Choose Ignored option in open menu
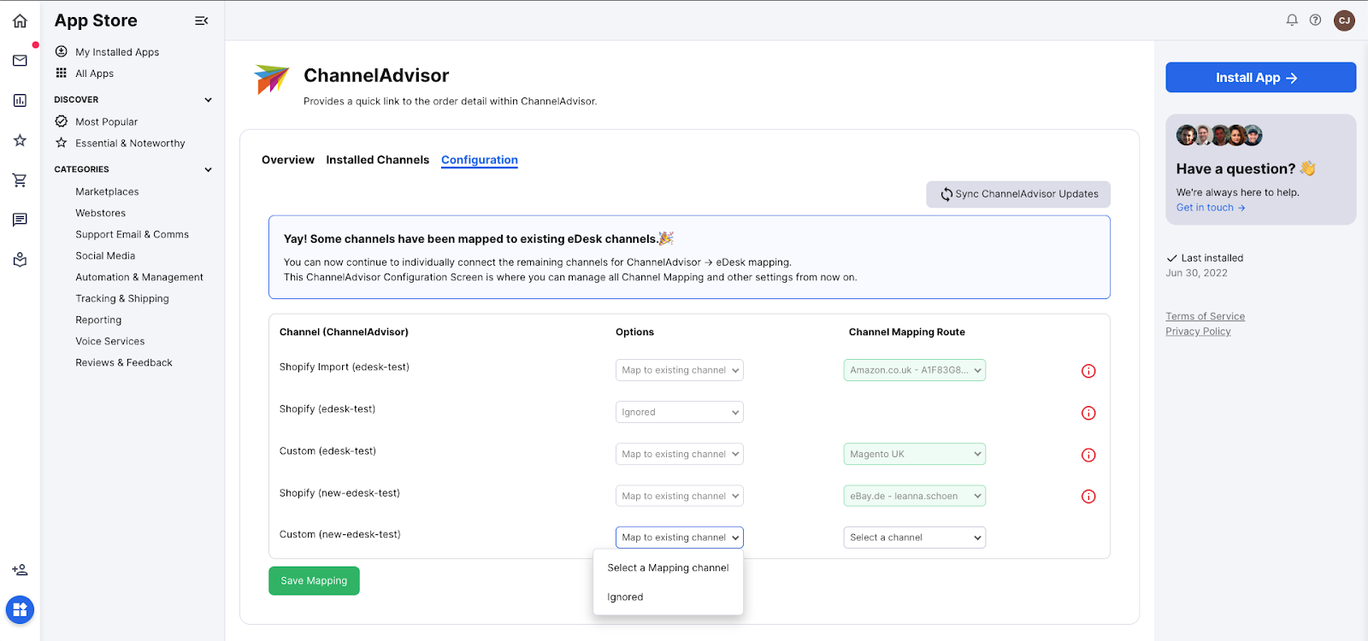The height and width of the screenshot is (641, 1368). (x=668, y=597)
